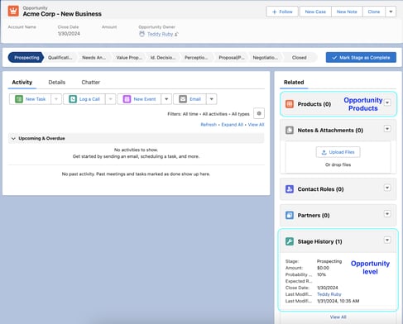Open the Contact Roles dropdown menu
The image size is (403, 324).
tap(387, 188)
